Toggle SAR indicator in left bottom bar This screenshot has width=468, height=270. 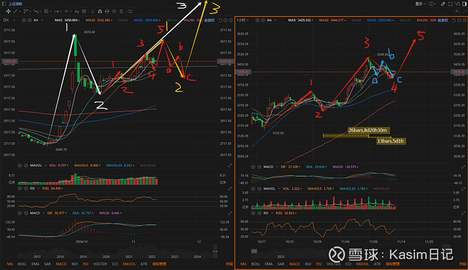[47, 264]
